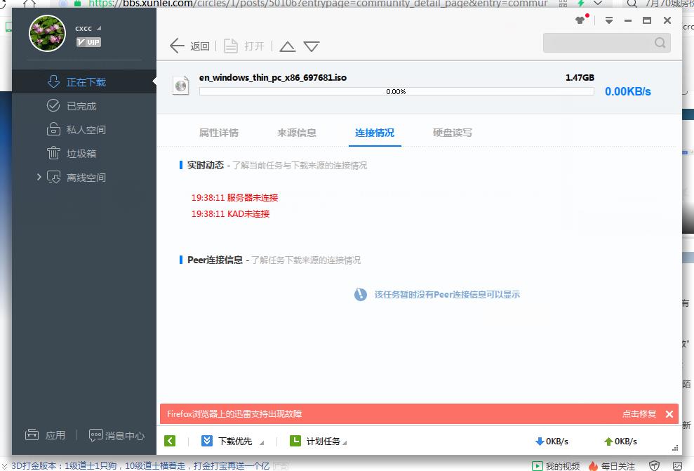Open the main menu dropdown in titlebar

(x=608, y=20)
